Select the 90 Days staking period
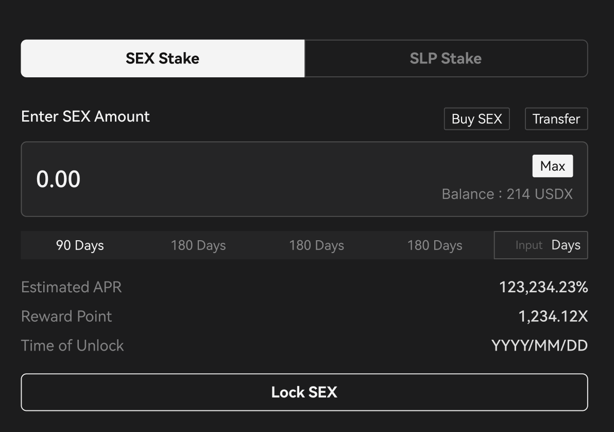 [x=79, y=245]
